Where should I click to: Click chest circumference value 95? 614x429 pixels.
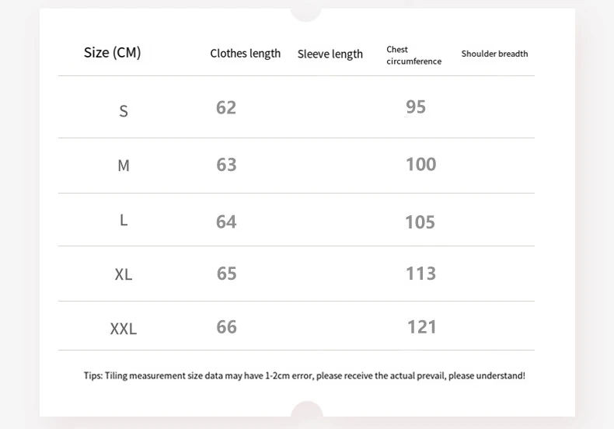click(x=416, y=107)
